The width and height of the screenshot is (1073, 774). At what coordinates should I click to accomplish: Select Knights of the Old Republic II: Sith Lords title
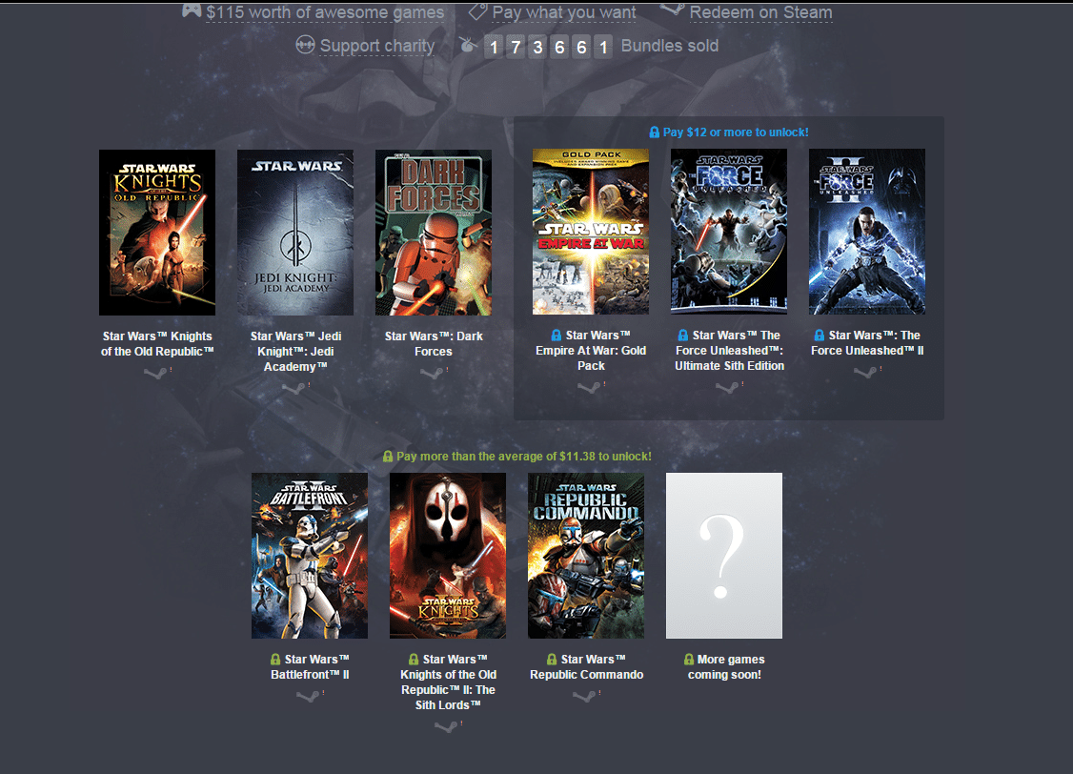click(448, 682)
